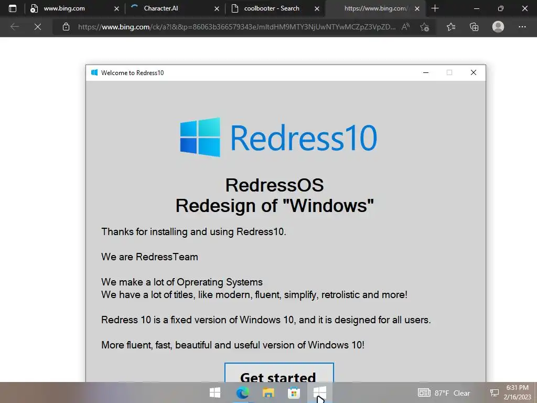
Task: Open File Explorer from the taskbar
Action: (268, 393)
